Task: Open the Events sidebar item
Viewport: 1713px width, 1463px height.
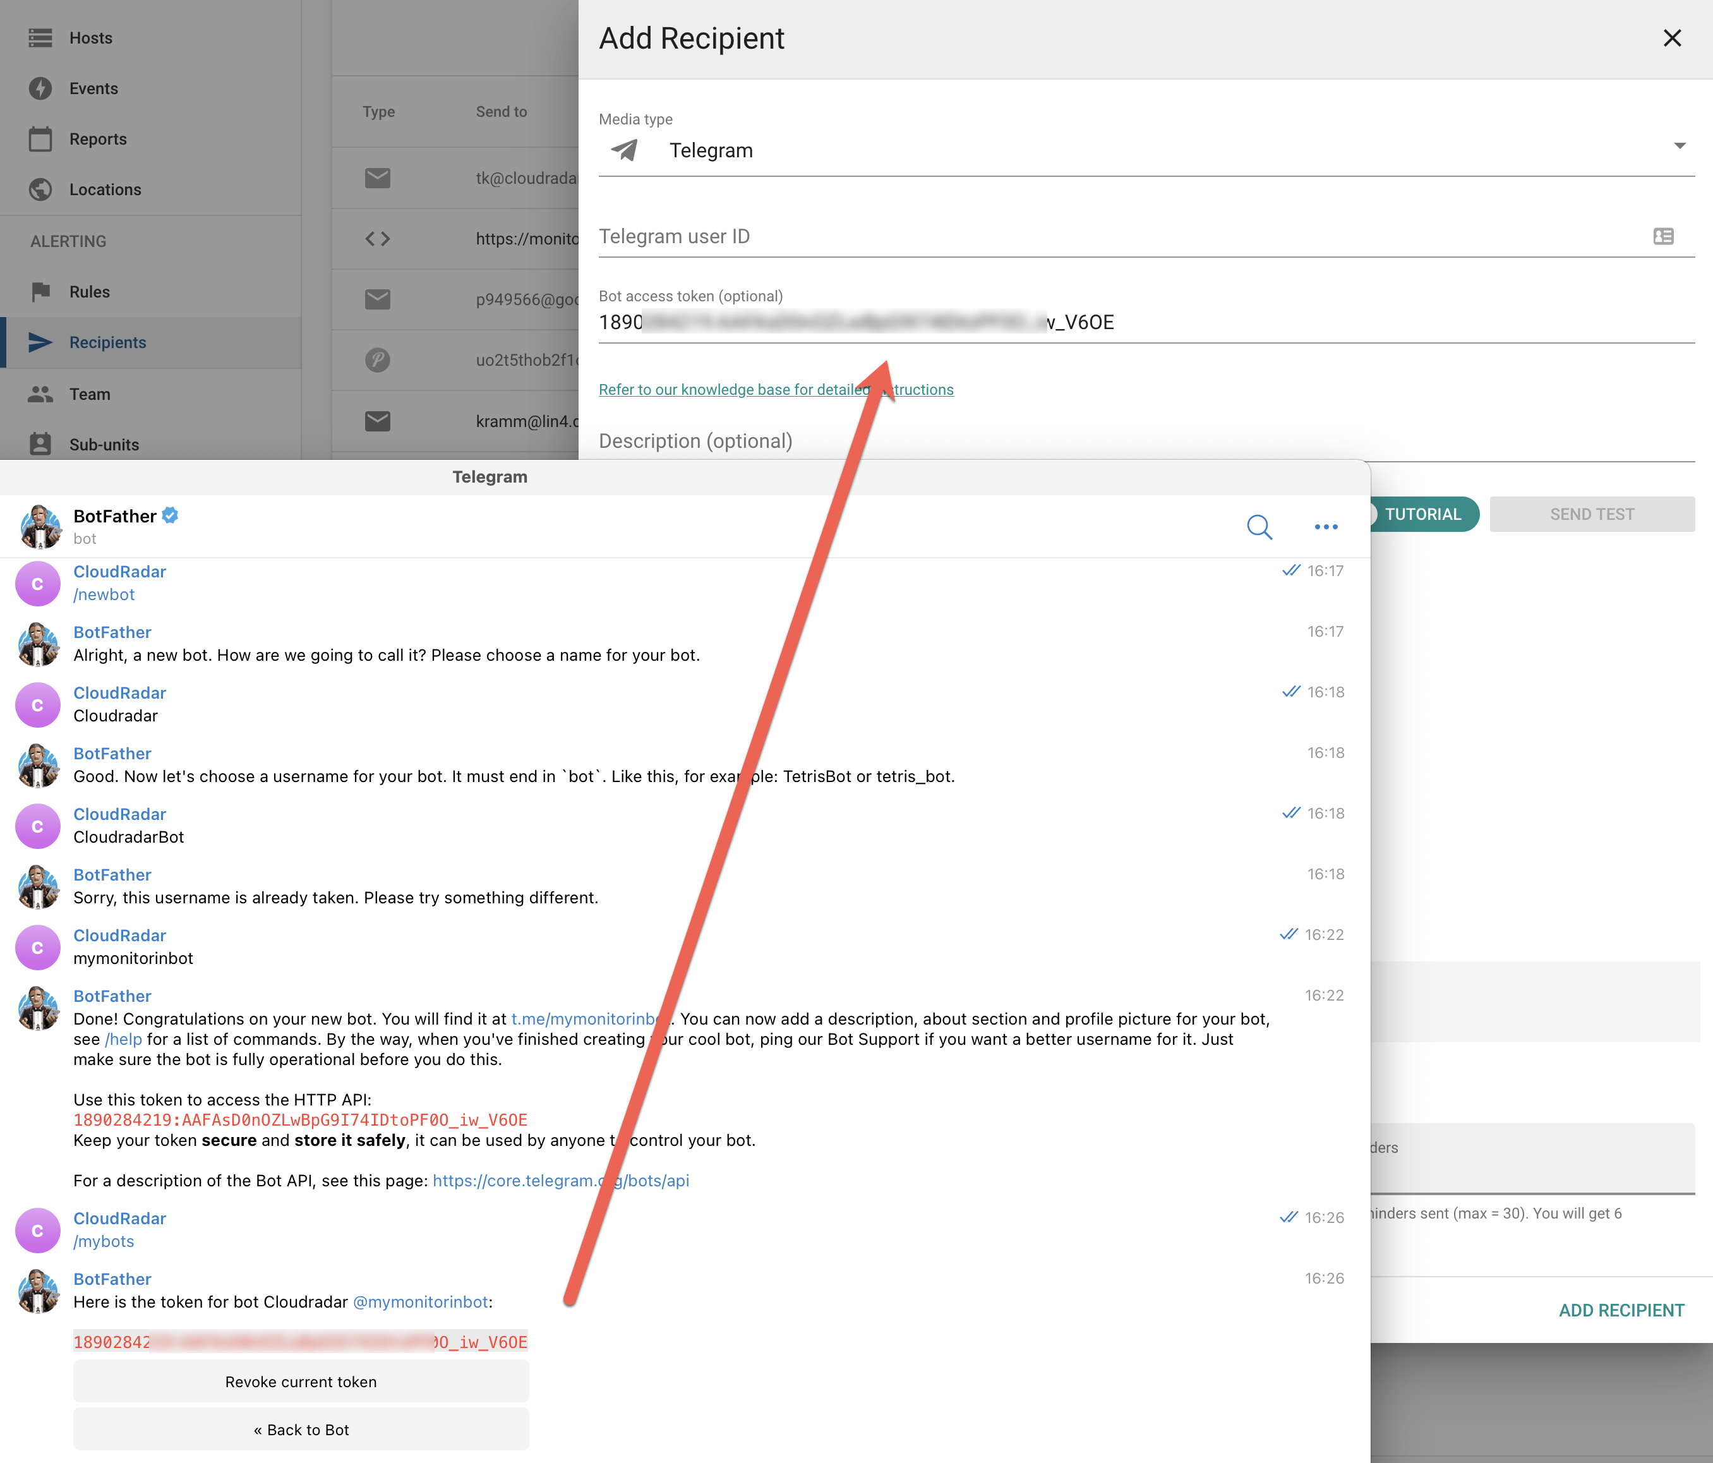Action: pyautogui.click(x=93, y=88)
